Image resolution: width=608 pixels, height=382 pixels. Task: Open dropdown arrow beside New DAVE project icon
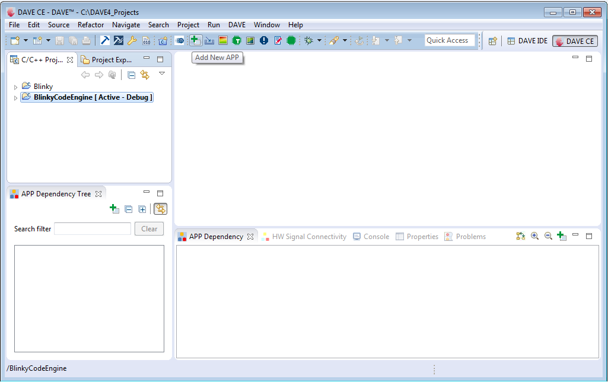coord(48,40)
